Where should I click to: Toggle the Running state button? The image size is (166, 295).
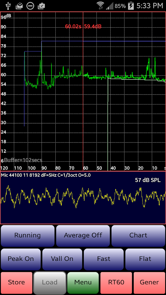[x=28, y=235]
